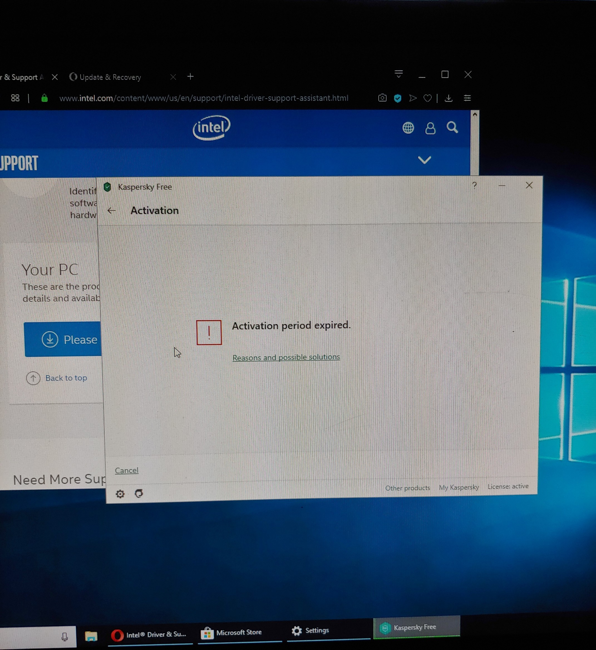Open a new browser tab
Viewport: 596px width, 650px height.
(190, 77)
